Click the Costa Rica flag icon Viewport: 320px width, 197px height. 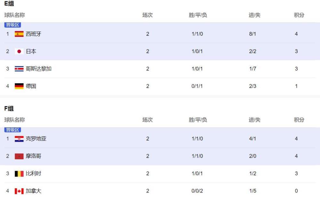click(19, 69)
